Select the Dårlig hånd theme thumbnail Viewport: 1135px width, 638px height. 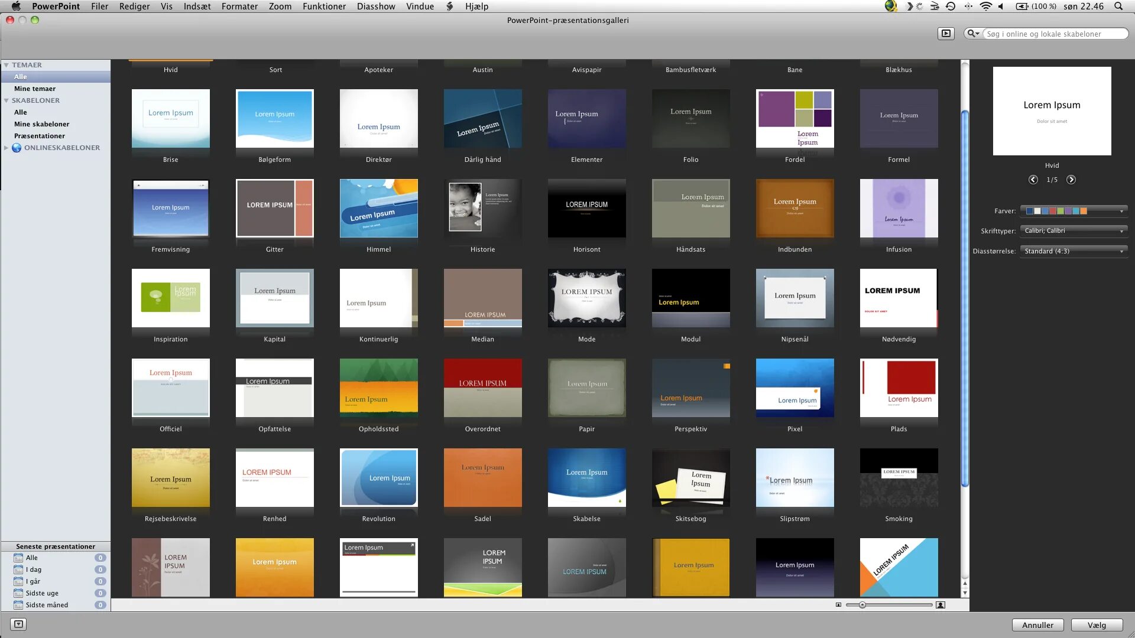click(483, 118)
